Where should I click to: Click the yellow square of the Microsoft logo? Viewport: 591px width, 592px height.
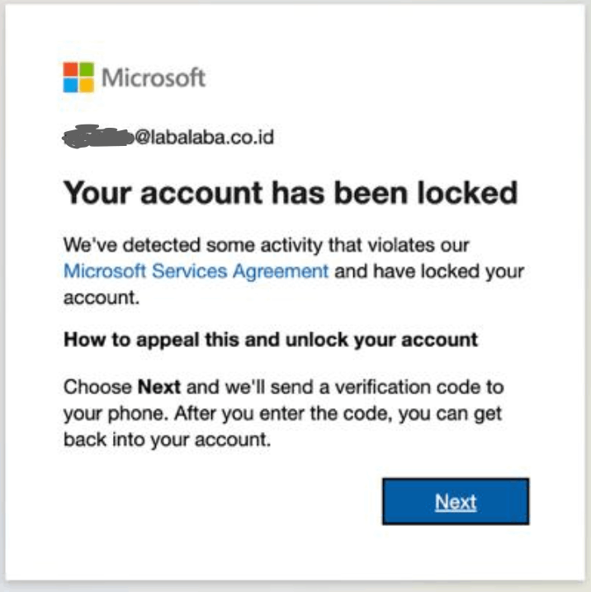click(86, 84)
